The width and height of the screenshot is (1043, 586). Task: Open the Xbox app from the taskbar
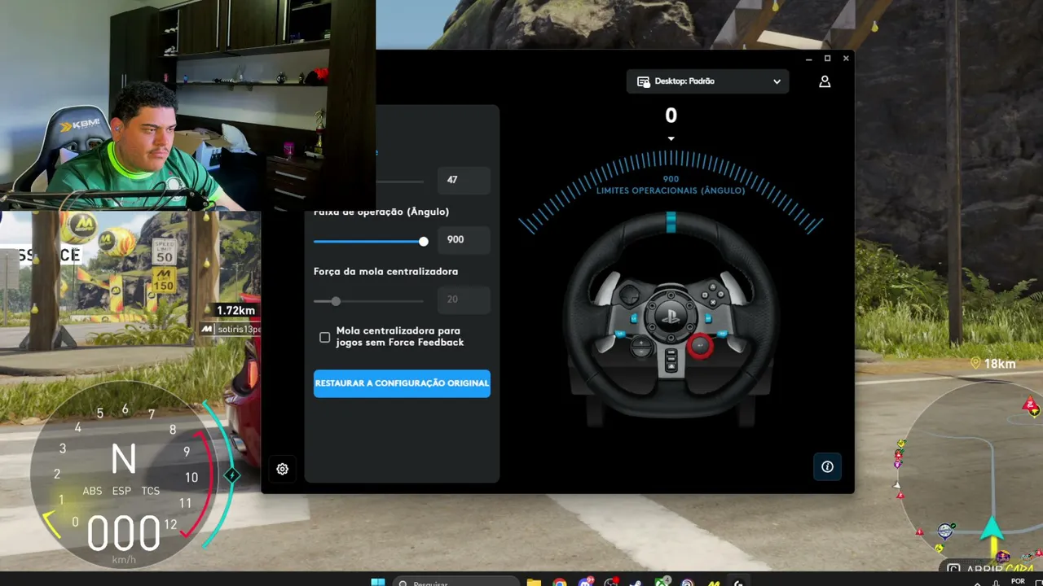tap(662, 582)
